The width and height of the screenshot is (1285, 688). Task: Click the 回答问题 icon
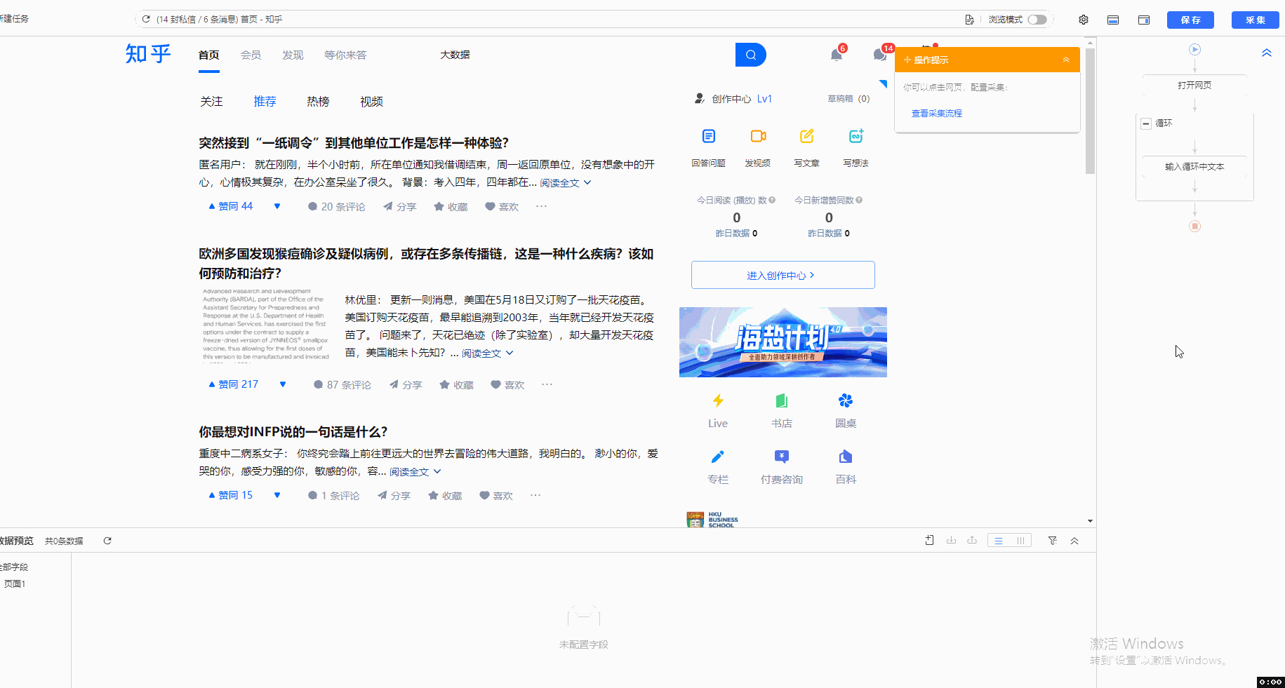point(709,136)
